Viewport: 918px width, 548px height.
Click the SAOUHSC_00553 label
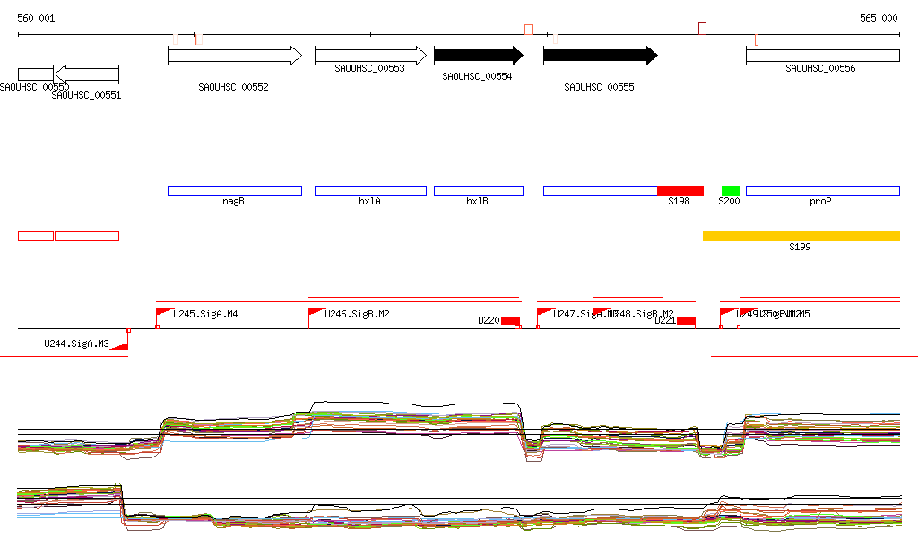pos(369,68)
